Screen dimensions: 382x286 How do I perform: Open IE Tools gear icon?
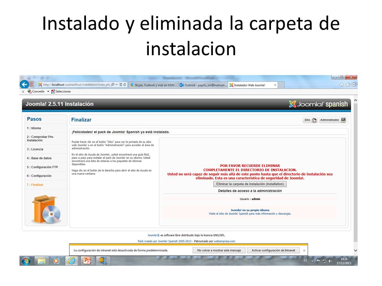(x=354, y=85)
